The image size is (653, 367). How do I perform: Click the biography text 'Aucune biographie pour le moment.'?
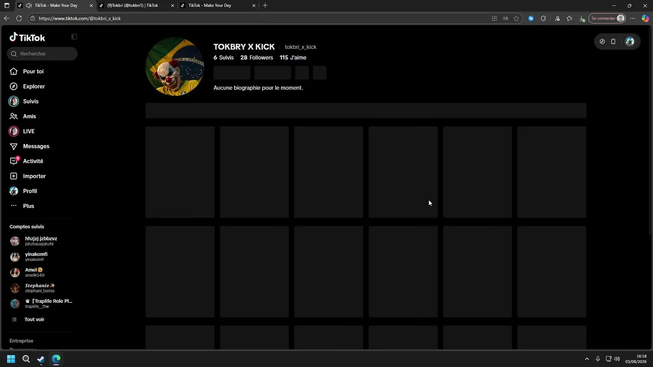(258, 88)
